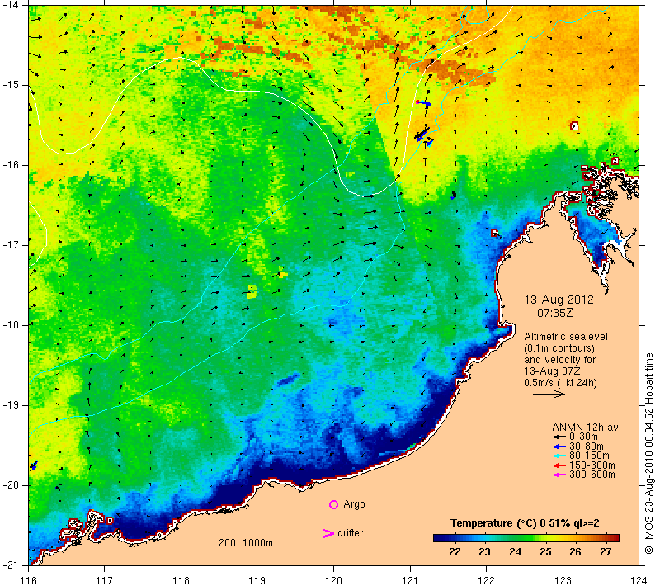This screenshot has height=586, width=660.
Task: Click the 'drifter' legend label
Action: (x=350, y=533)
